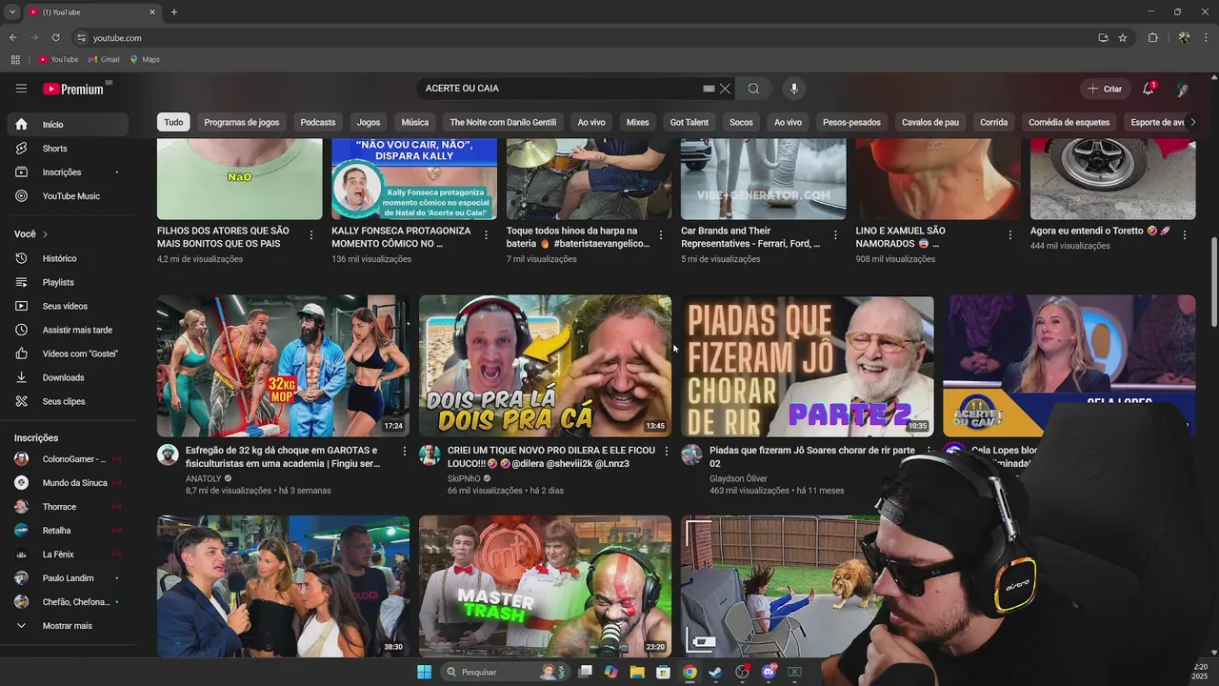The width and height of the screenshot is (1219, 686).
Task: Clear the search box text
Action: point(725,89)
